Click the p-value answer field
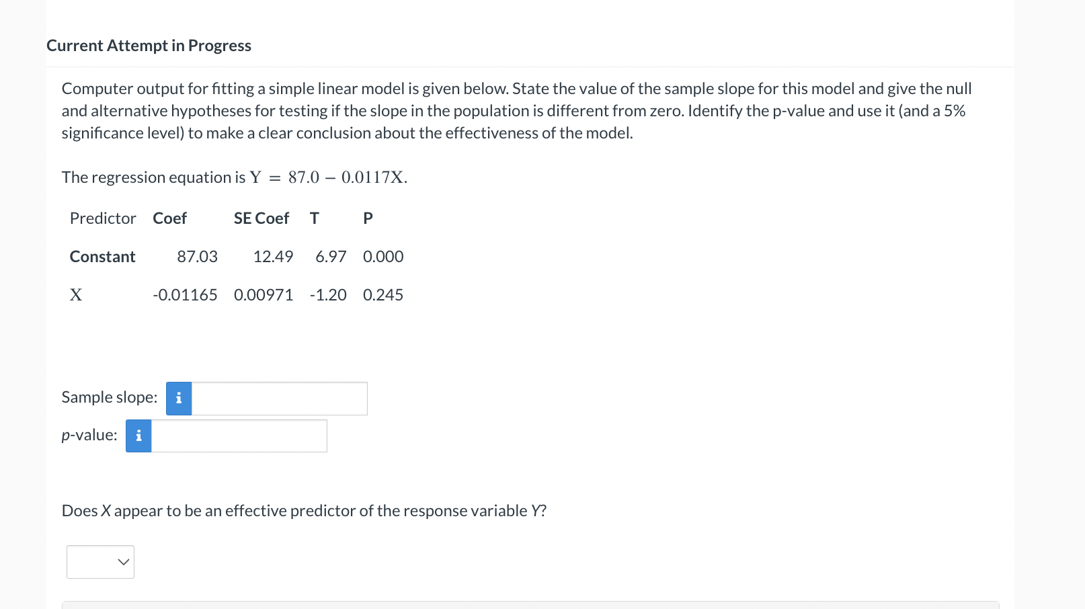Image resolution: width=1085 pixels, height=609 pixels. click(x=239, y=436)
